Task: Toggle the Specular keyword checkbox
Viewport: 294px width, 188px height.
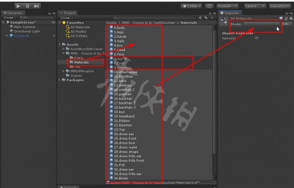Action: 256,38
